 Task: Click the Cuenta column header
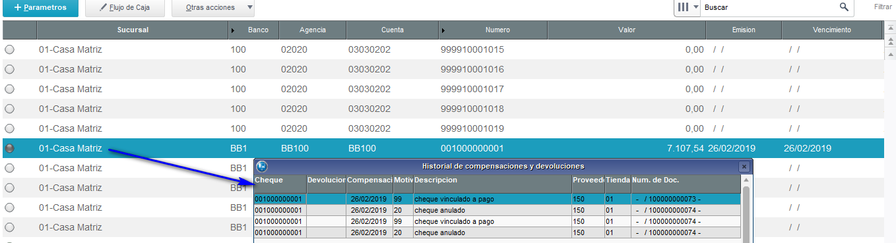point(393,30)
